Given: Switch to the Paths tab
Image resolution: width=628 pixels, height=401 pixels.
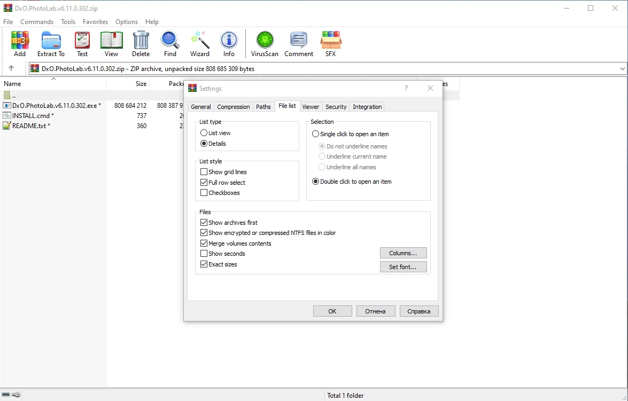Looking at the screenshot, I should coord(263,107).
